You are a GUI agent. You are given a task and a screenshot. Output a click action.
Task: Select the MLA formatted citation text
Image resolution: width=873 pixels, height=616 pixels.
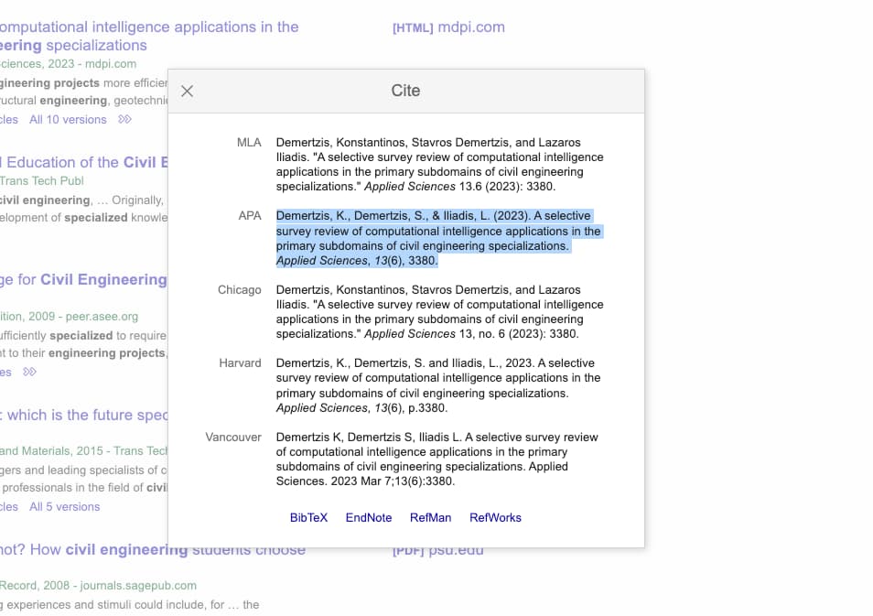coord(440,164)
